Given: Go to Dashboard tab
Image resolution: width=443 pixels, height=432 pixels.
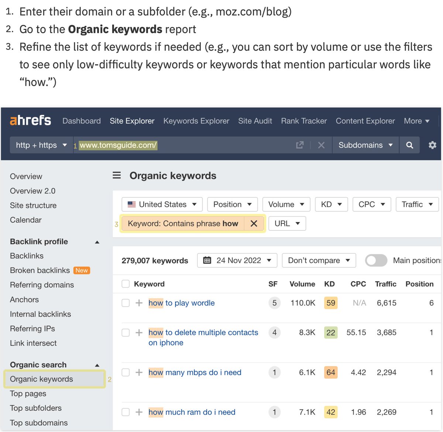Looking at the screenshot, I should 82,121.
